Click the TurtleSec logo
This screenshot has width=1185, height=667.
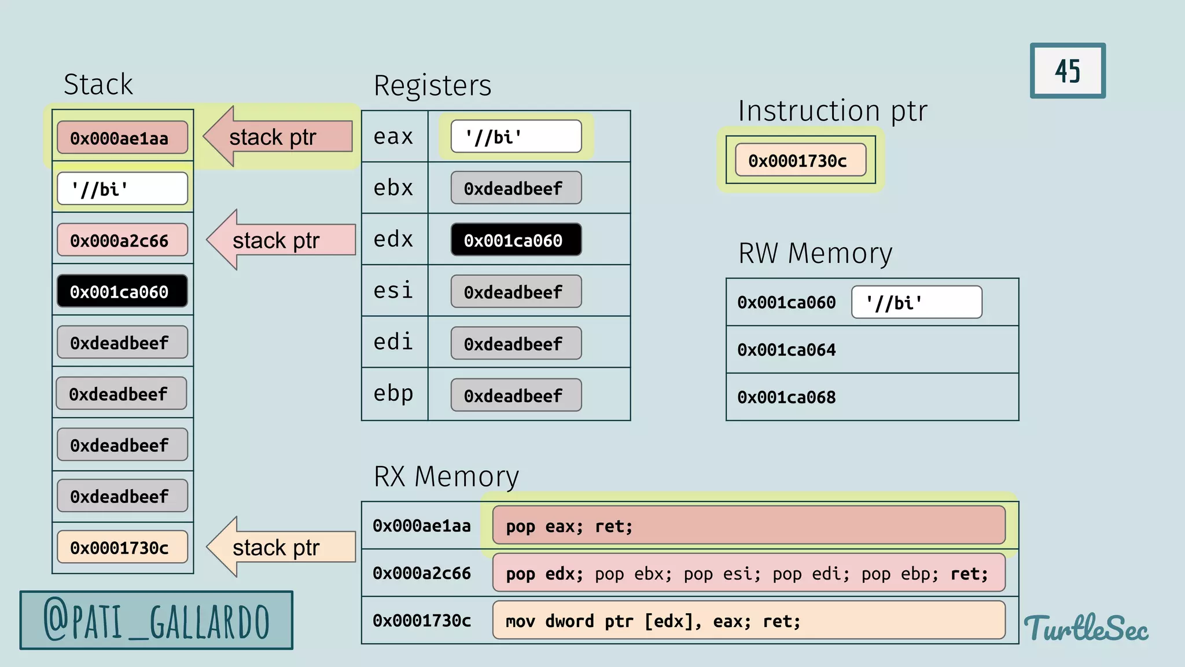(x=1086, y=628)
